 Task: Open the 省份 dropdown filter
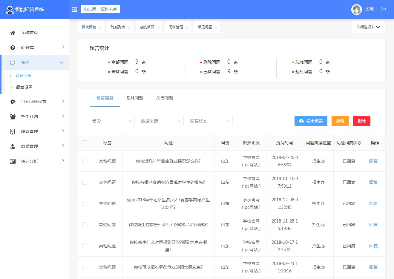[x=112, y=121]
